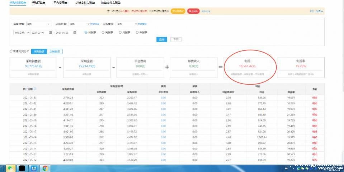Open WeChat from the taskbar
Viewport: 344px width, 172px height.
click(x=10, y=168)
